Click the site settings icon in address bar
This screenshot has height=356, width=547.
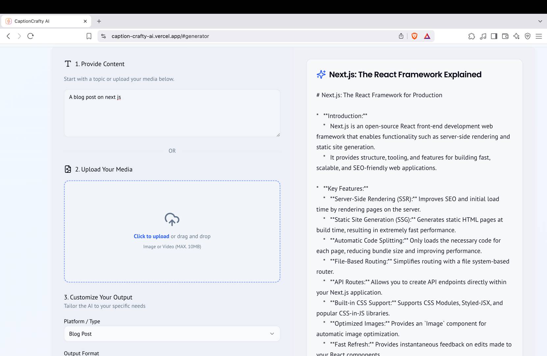point(103,36)
